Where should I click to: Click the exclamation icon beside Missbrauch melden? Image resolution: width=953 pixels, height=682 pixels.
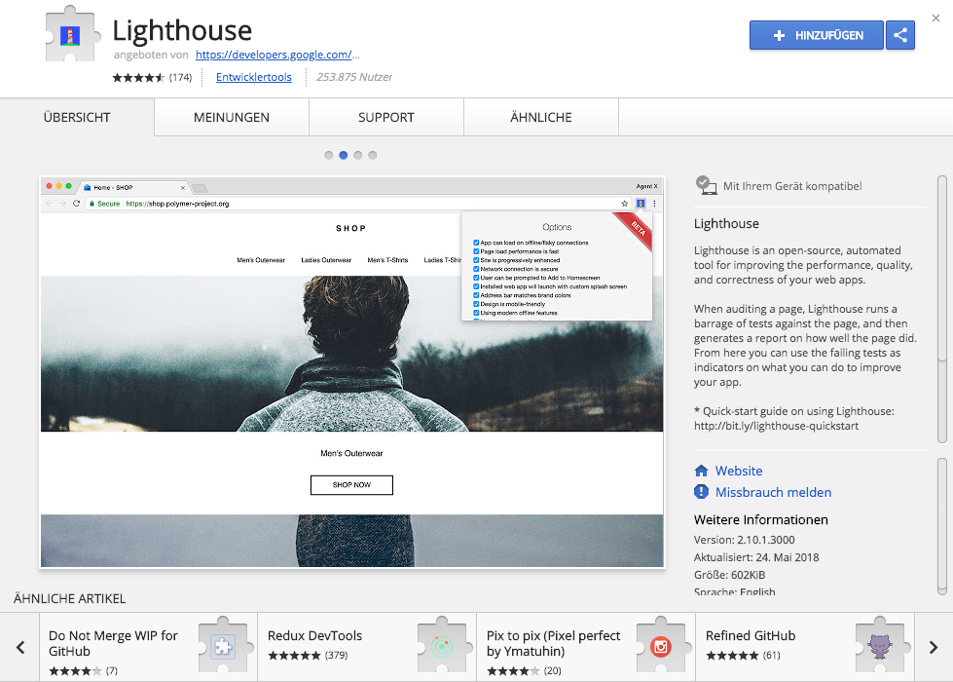(x=702, y=492)
